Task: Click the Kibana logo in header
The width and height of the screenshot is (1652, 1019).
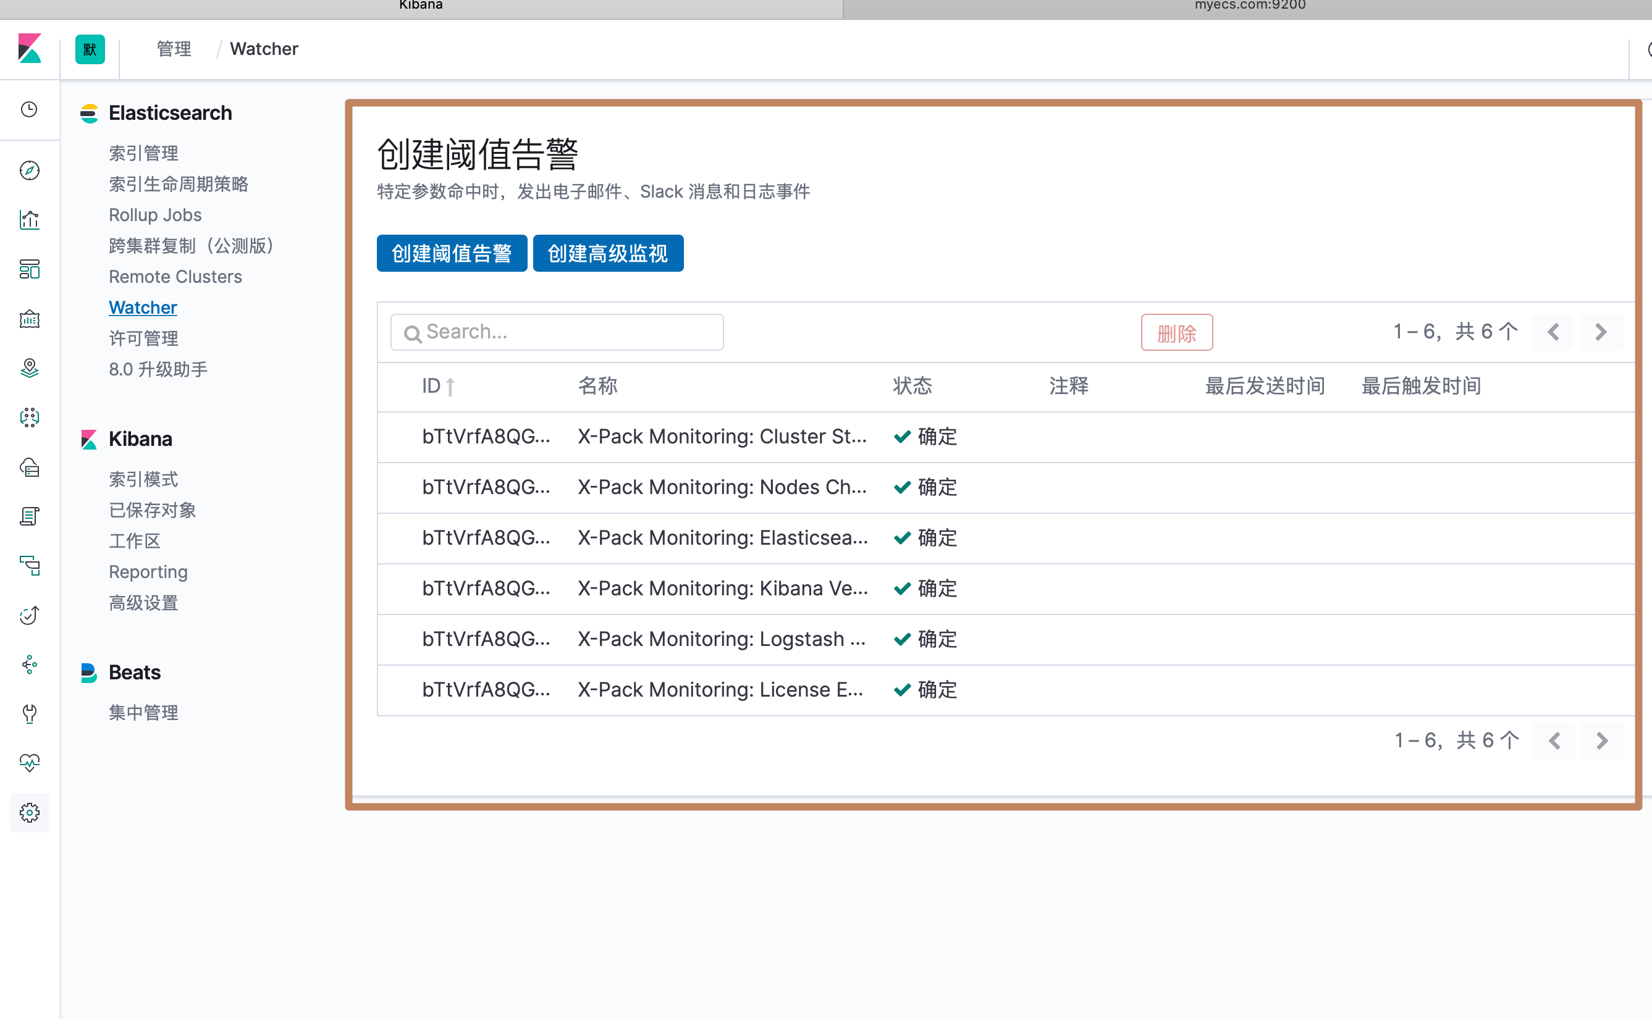Action: [x=30, y=49]
